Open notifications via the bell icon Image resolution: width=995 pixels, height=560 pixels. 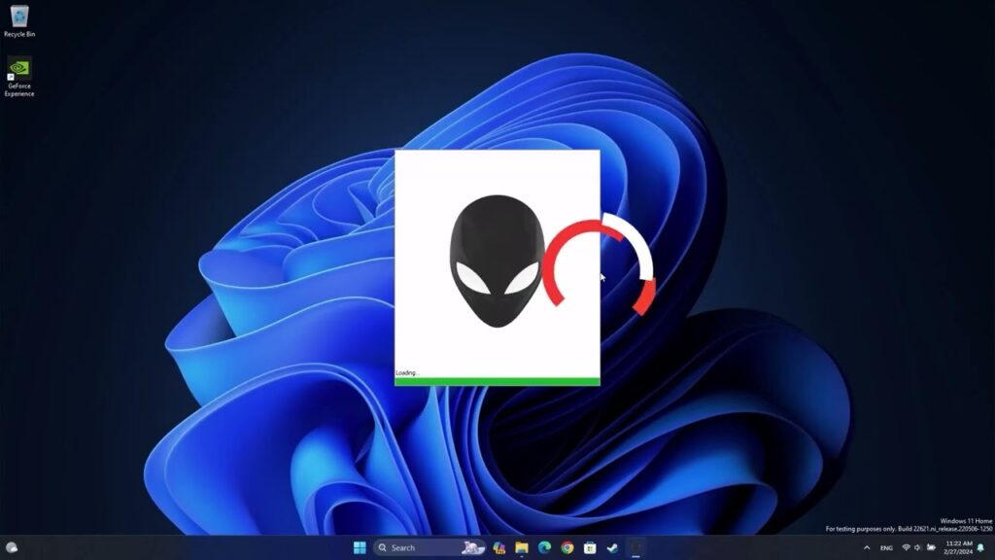pos(980,547)
